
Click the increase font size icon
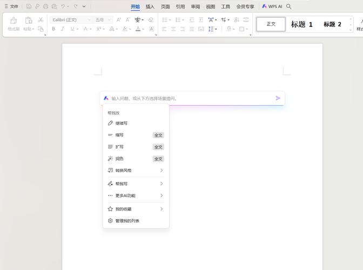[x=118, y=20]
